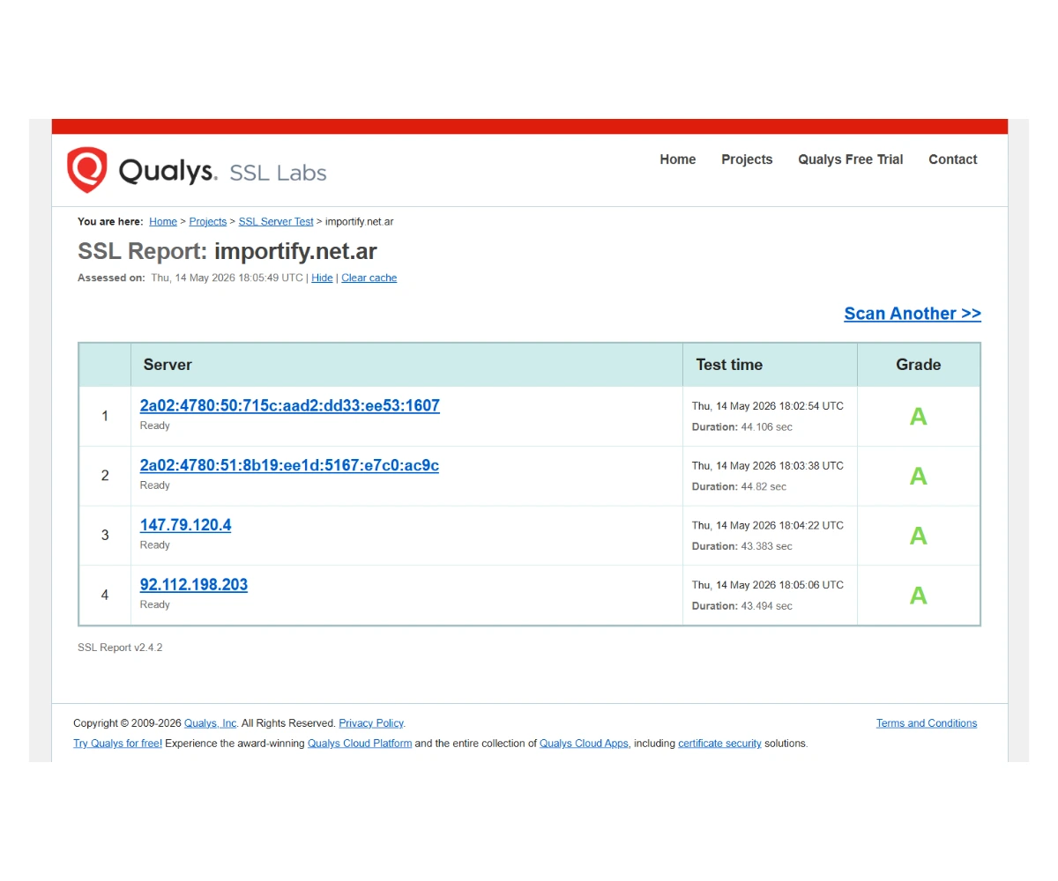Click test time 18:03:38 UTC
Image resolution: width=1058 pixels, height=881 pixels.
[767, 466]
